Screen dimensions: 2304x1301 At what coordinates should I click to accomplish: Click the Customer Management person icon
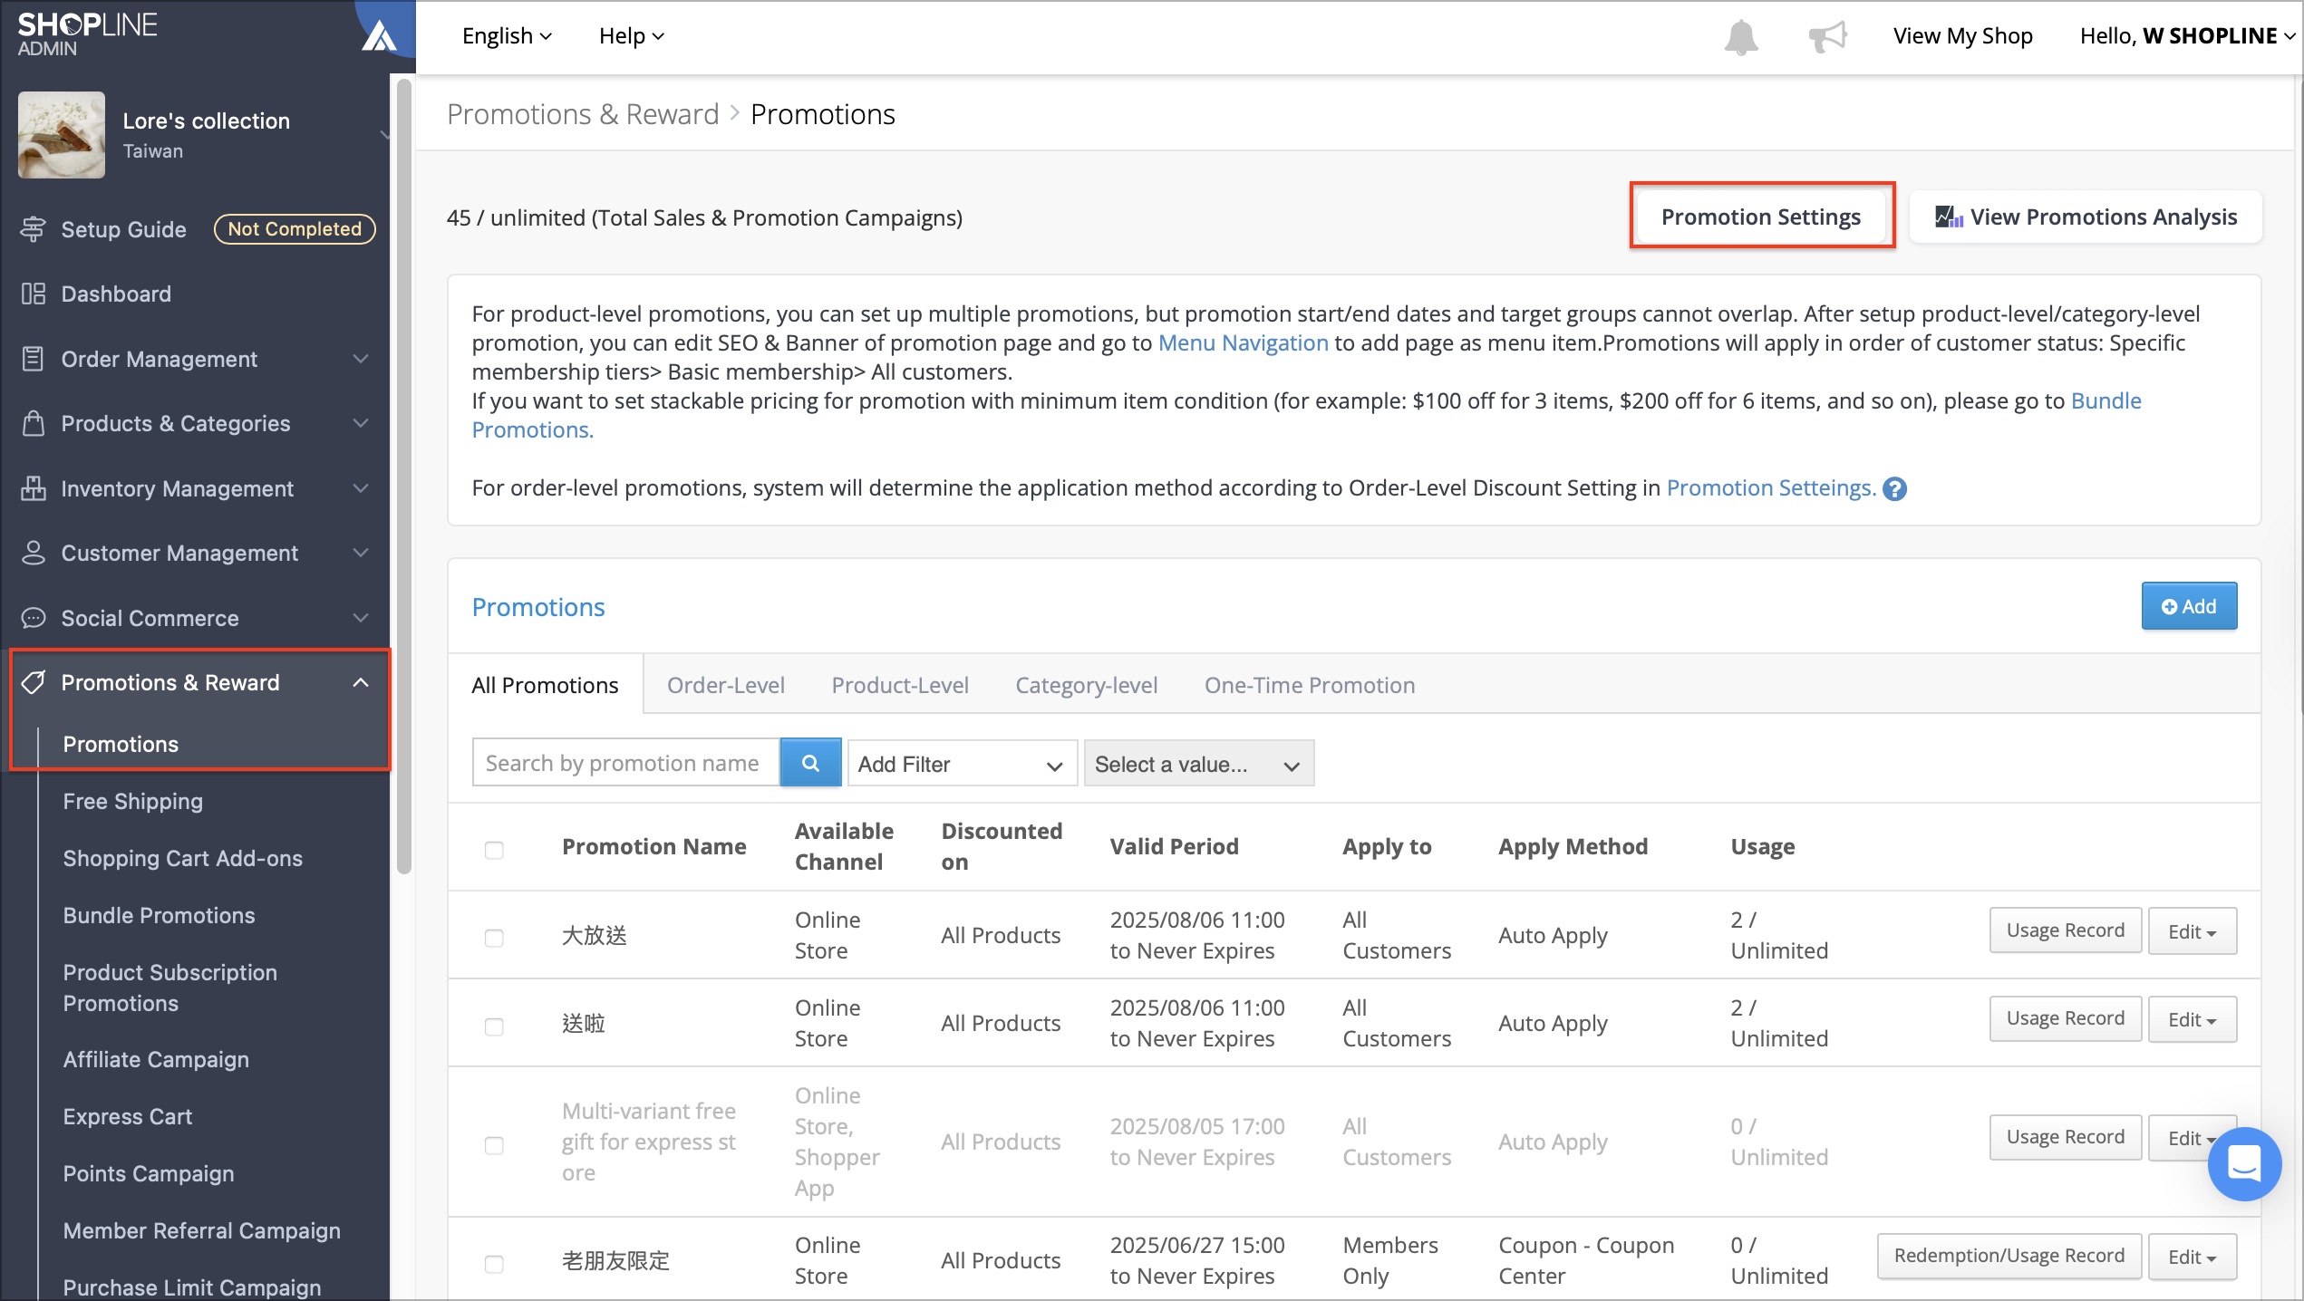[34, 553]
